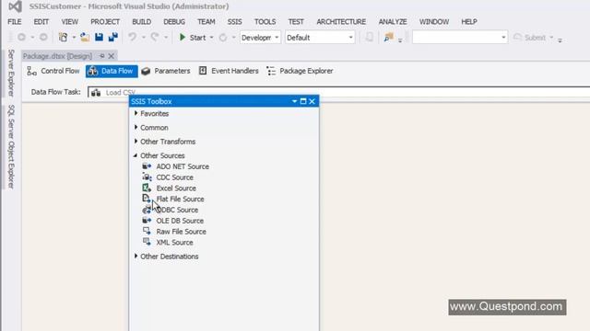Click the CDC Source icon
This screenshot has width=590, height=331.
(147, 177)
